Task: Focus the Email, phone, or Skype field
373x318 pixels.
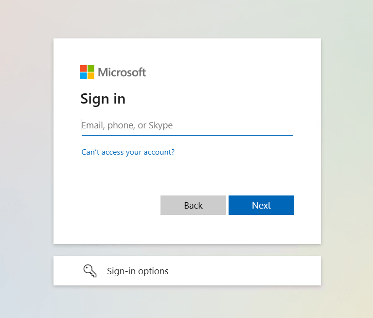Action: pyautogui.click(x=187, y=125)
